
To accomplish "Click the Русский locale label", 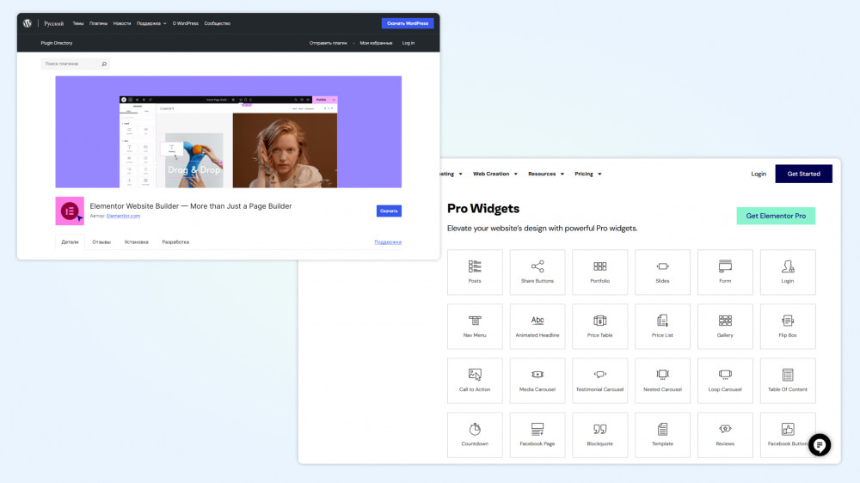I will (53, 23).
